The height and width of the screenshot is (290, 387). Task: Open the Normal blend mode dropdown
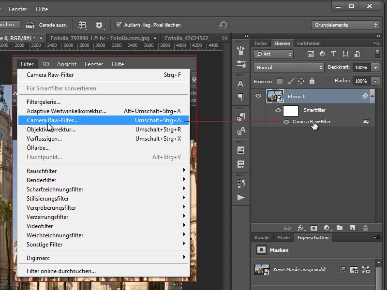point(289,68)
